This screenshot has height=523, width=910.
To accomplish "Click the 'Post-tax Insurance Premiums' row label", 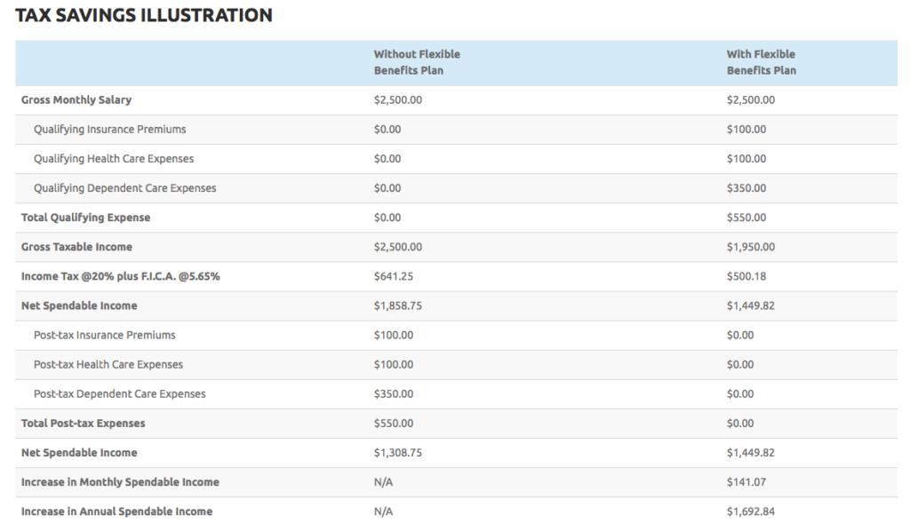I will (105, 335).
